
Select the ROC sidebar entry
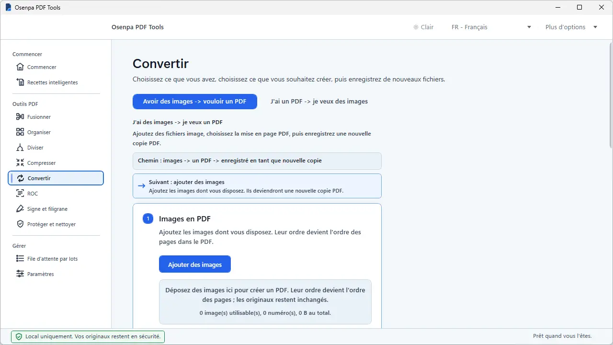pos(56,194)
